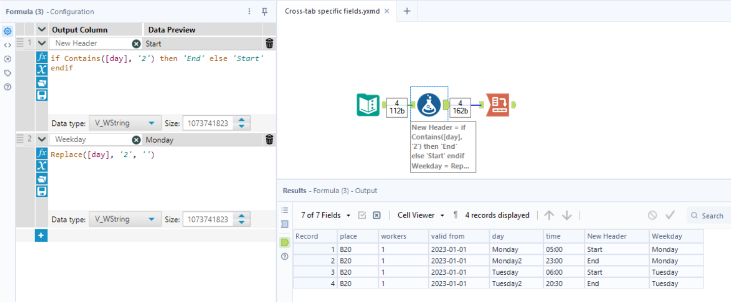
Task: Save the expression using the disk icon
Action: (42, 95)
